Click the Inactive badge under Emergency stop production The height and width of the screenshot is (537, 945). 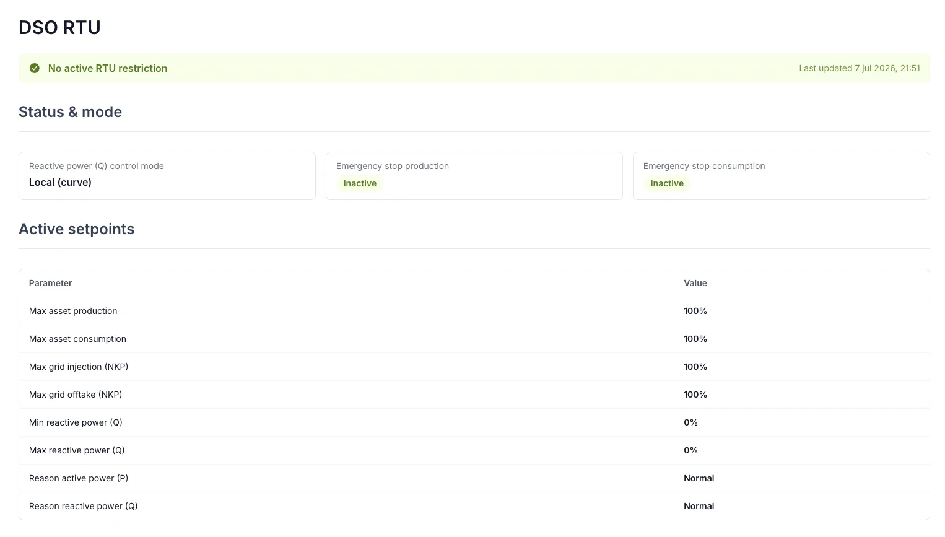click(360, 183)
